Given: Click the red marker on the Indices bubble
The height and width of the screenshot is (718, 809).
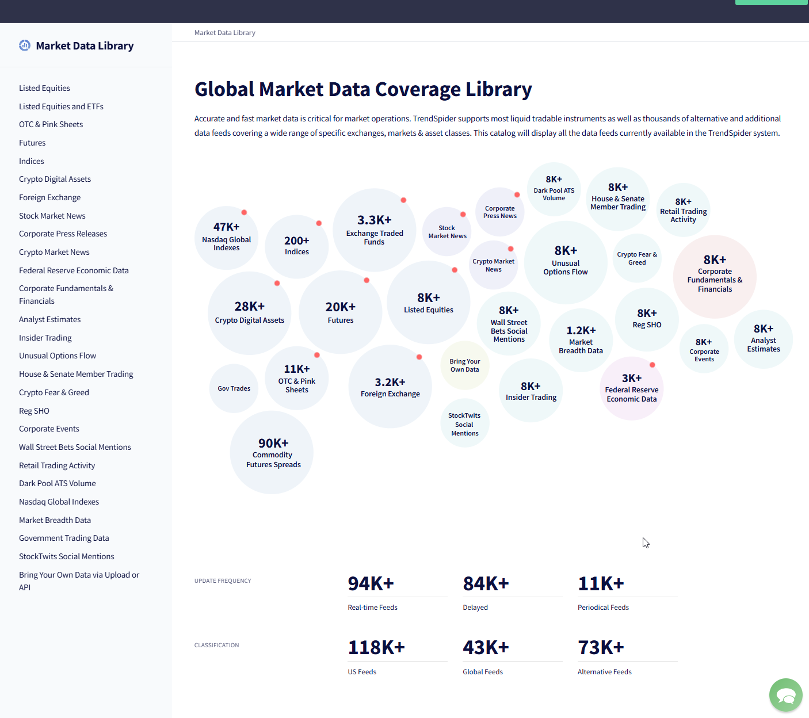Looking at the screenshot, I should pyautogui.click(x=318, y=221).
